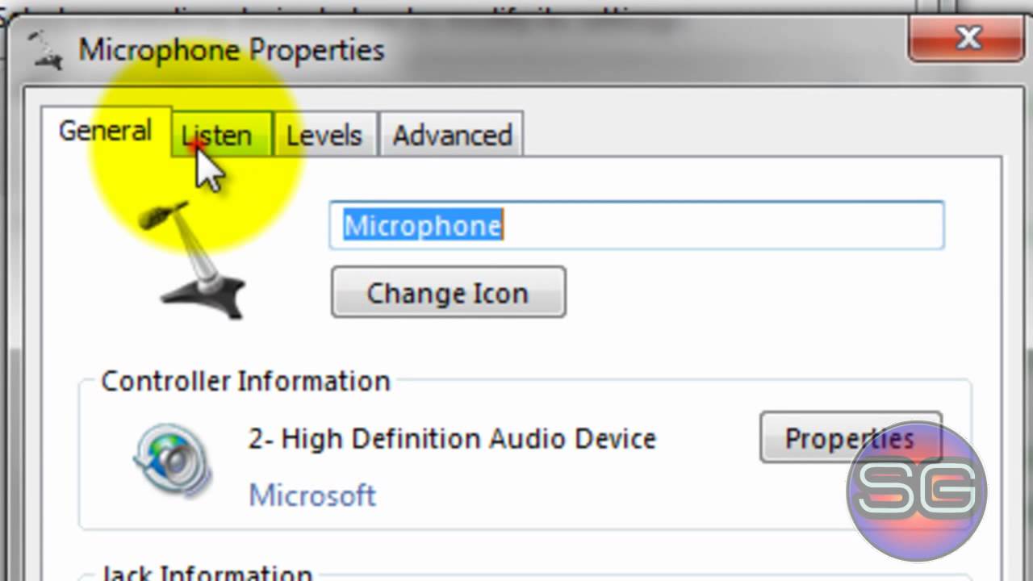Image resolution: width=1033 pixels, height=581 pixels.
Task: Go to the General tab
Action: point(105,131)
